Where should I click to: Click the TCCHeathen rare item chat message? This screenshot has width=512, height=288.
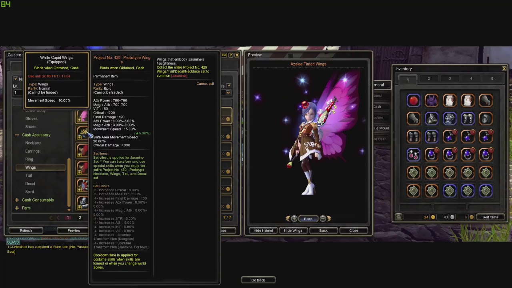click(x=48, y=249)
